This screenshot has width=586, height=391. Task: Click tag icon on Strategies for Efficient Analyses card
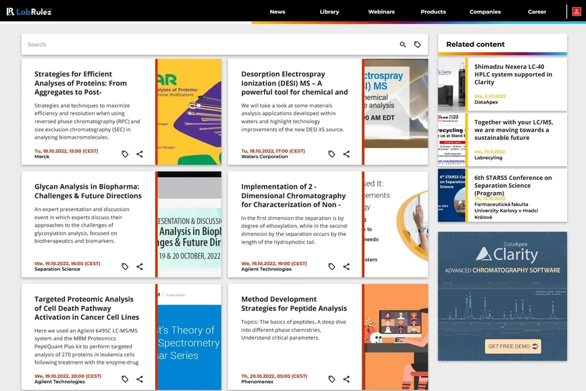[x=125, y=154]
